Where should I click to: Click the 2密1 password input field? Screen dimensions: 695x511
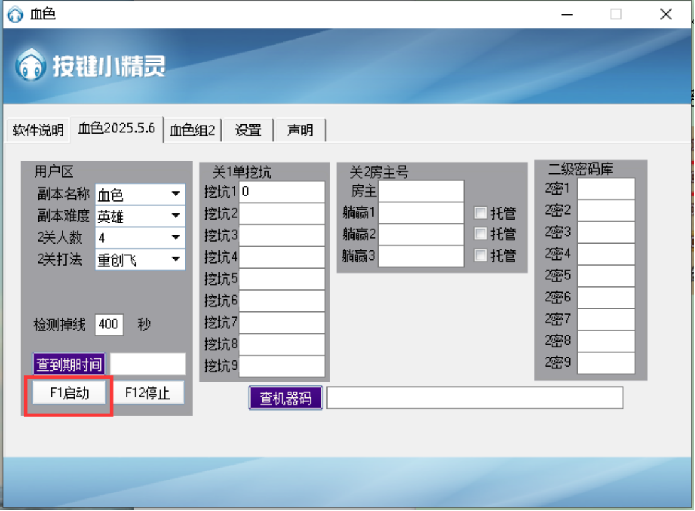605,189
